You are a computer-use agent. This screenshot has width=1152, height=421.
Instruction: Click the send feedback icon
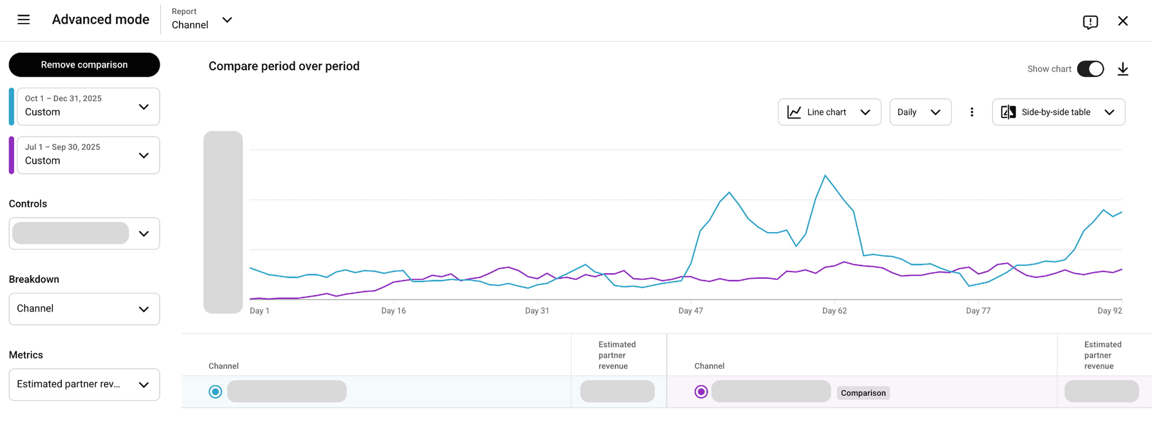point(1090,21)
